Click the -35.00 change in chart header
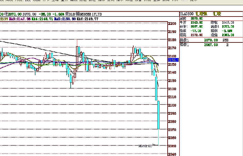This screenshot has width=243, height=156. pos(45,14)
